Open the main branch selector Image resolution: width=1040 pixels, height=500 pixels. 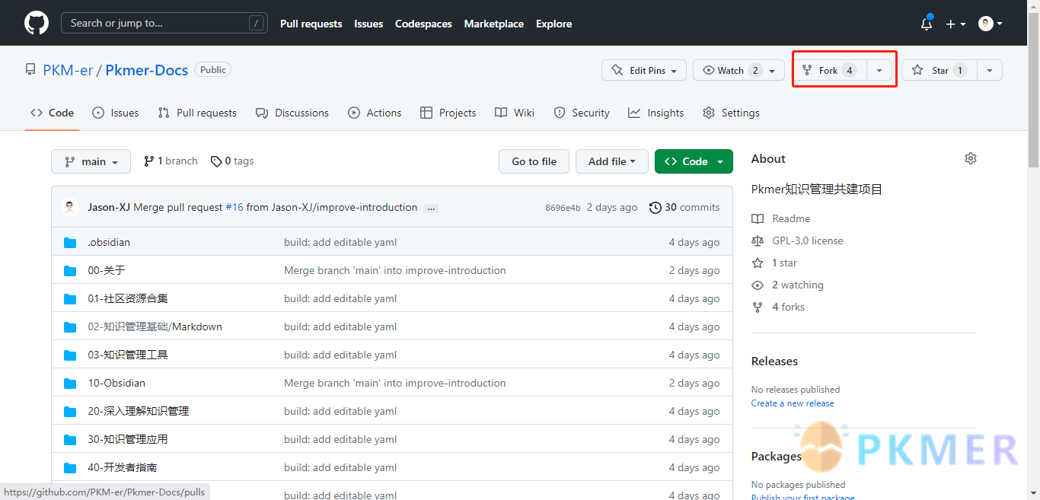91,161
